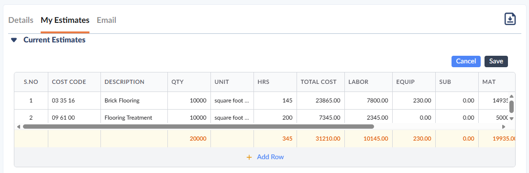Screen dimensions: 529x173
Task: Click cost code cell 03 35 16
Action: pyautogui.click(x=75, y=101)
